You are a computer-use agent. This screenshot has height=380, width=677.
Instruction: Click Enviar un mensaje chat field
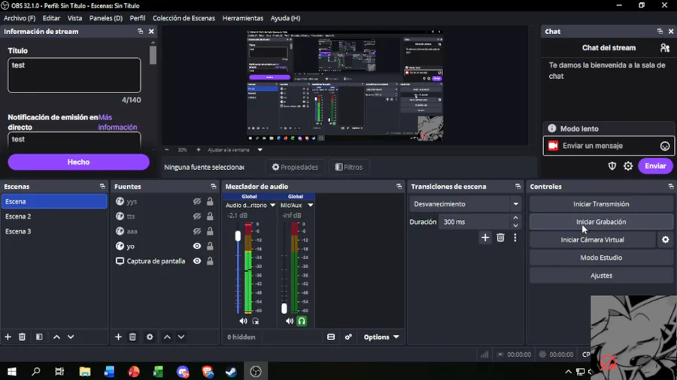[x=609, y=146]
